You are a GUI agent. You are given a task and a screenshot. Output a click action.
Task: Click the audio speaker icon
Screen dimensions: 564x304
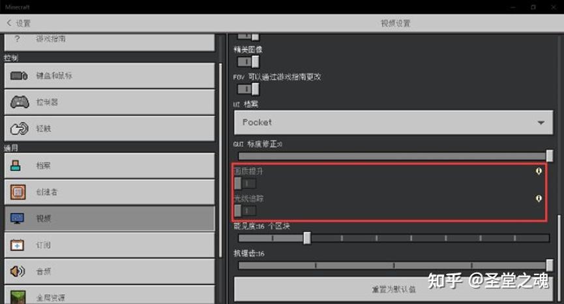[x=18, y=271]
